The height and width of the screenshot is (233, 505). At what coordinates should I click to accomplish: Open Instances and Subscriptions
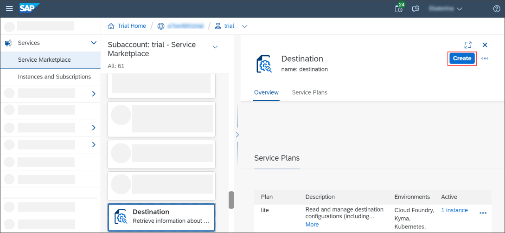pos(51,77)
